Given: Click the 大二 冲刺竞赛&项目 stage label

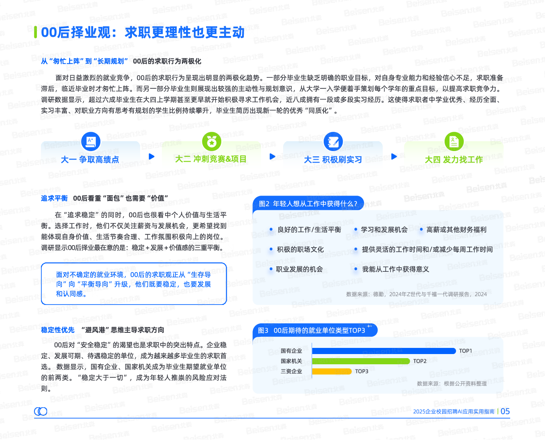Looking at the screenshot, I should (x=211, y=159).
